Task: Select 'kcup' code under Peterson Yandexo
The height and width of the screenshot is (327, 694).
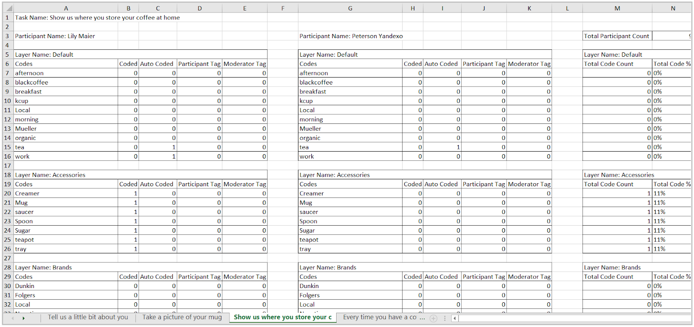Action: [350, 101]
